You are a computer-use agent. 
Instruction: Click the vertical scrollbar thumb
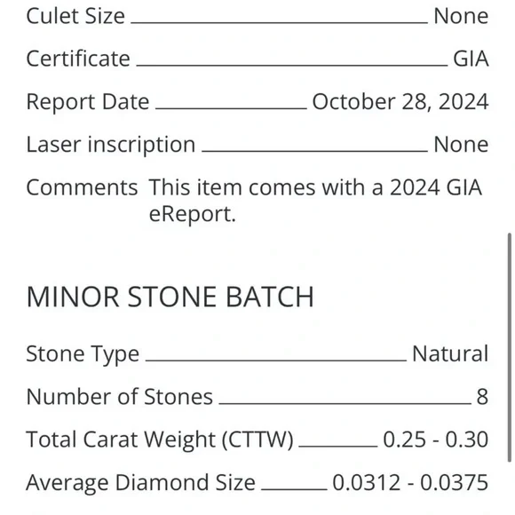510,347
